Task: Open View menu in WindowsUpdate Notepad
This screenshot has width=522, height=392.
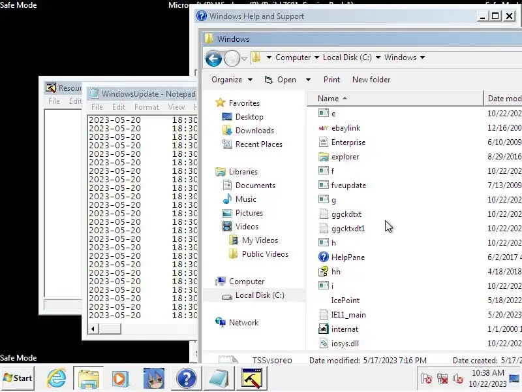Action: (176, 107)
